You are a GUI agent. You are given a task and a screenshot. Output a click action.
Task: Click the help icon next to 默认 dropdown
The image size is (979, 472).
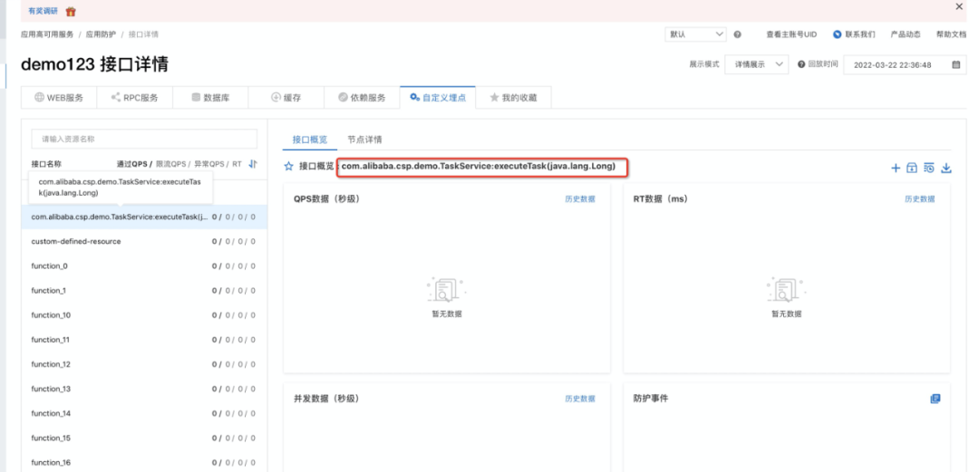(737, 34)
